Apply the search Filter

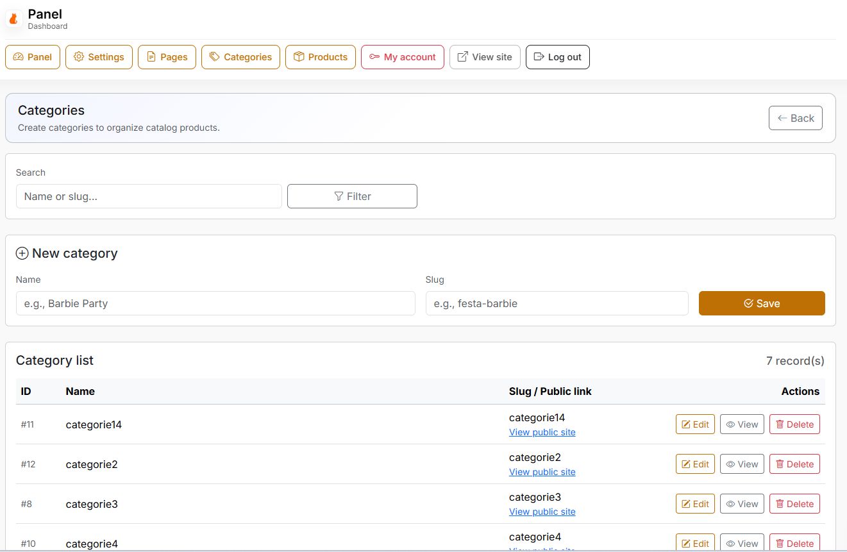[x=352, y=196]
